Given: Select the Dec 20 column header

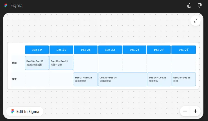Looking at the screenshot, I should [x=61, y=50].
